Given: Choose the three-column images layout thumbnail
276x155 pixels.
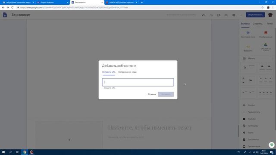Looking at the screenshot, I should tap(266, 81).
